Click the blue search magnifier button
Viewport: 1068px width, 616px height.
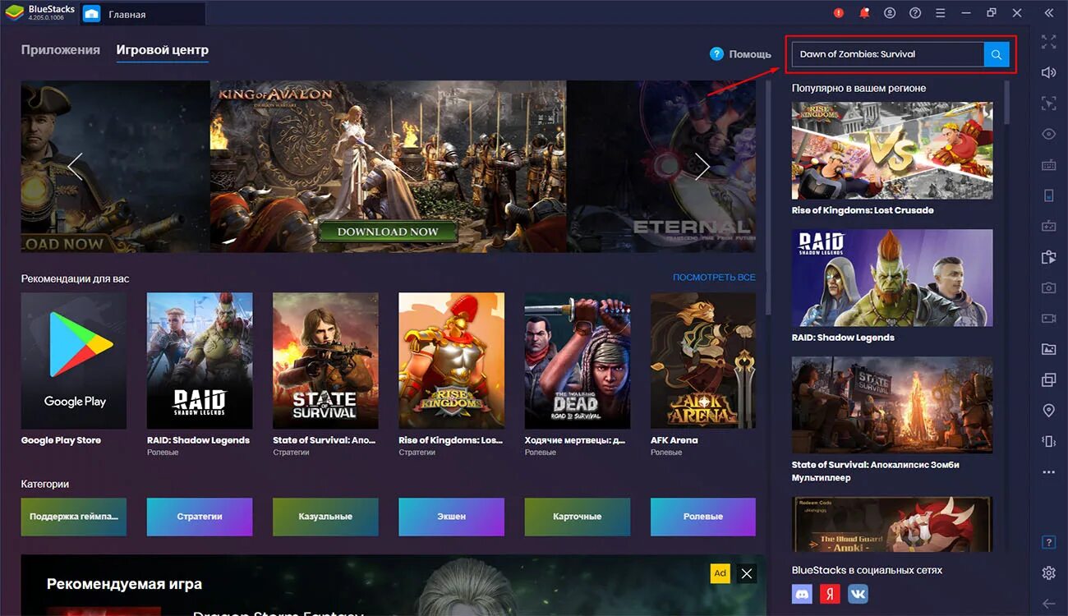(996, 54)
